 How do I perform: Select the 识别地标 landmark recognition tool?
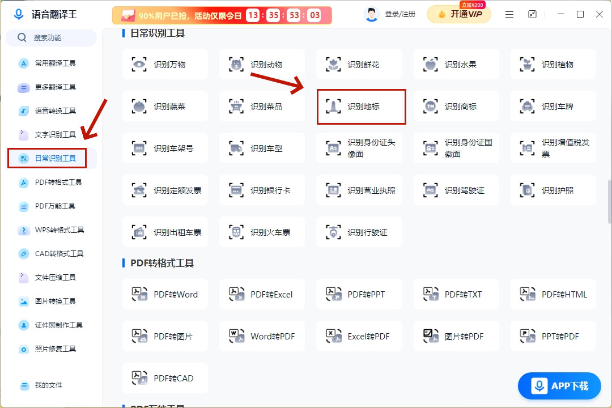tap(359, 106)
